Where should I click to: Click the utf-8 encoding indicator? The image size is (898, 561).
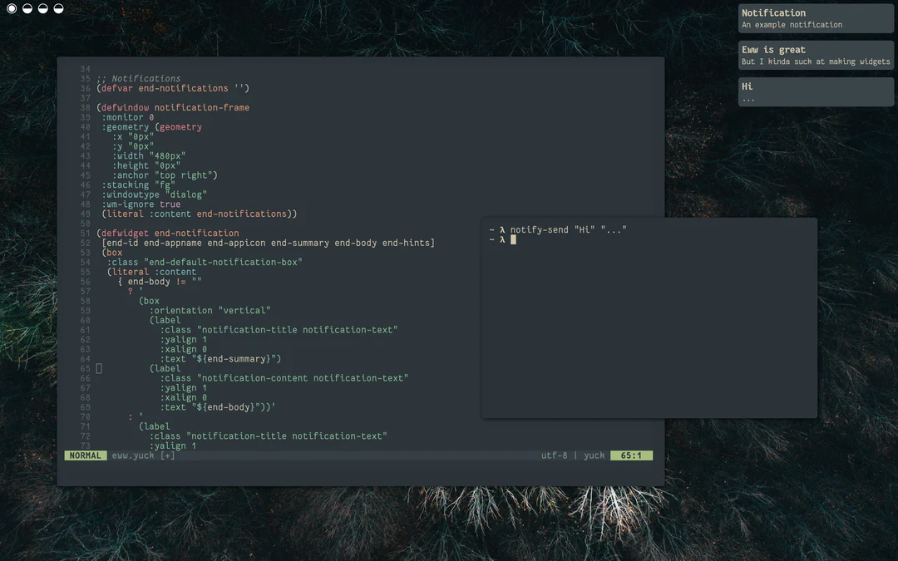pyautogui.click(x=555, y=455)
